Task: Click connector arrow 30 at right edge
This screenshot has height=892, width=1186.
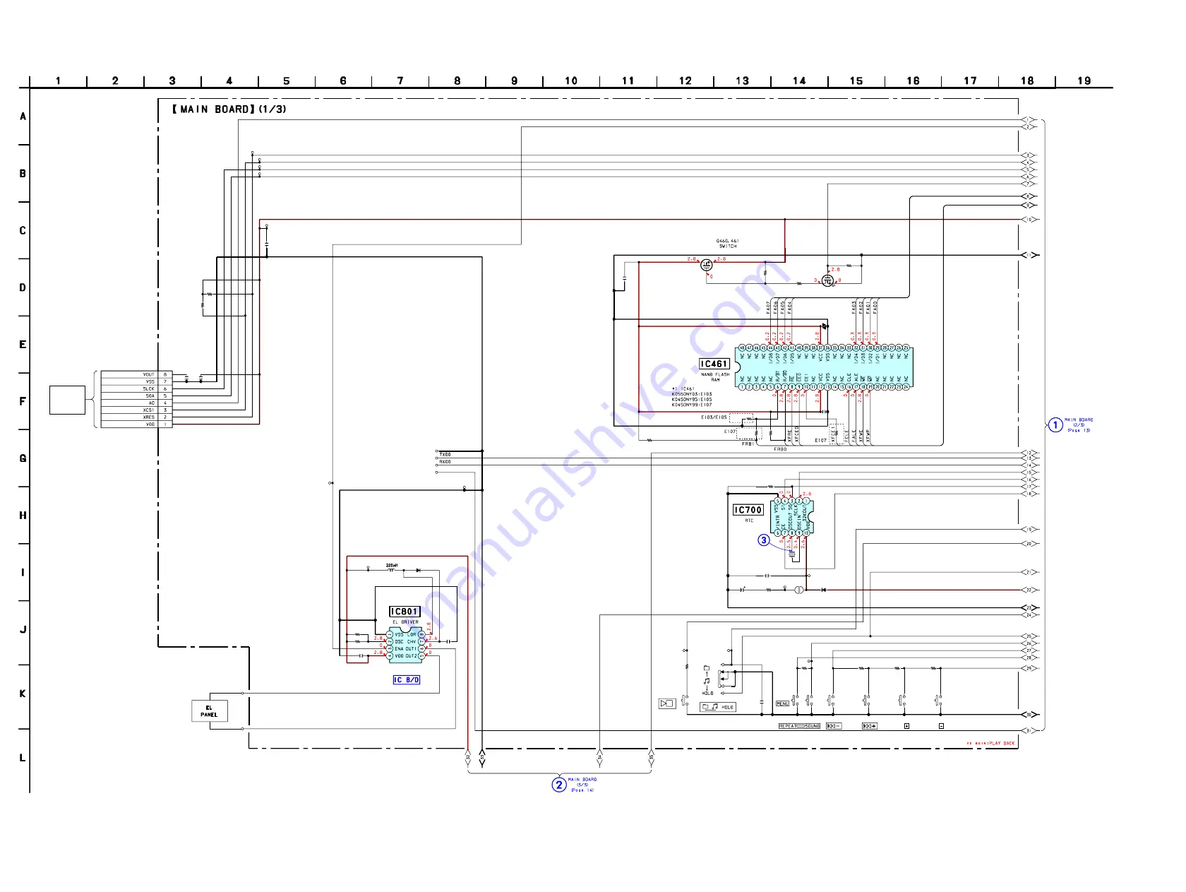Action: 1029,715
